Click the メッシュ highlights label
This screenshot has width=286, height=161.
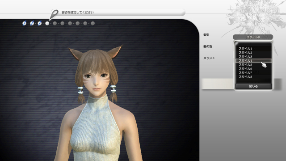209,58
